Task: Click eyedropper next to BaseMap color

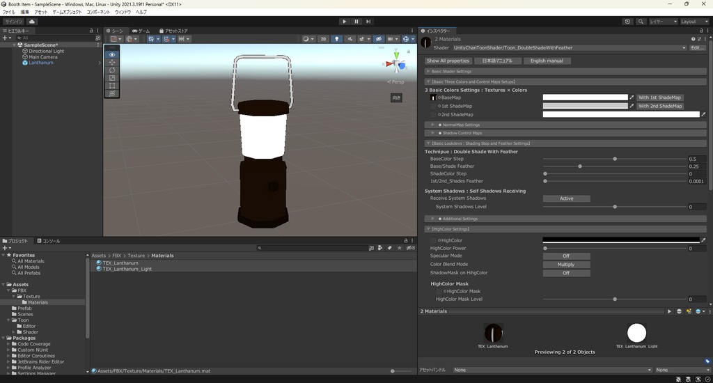Action: [x=632, y=97]
